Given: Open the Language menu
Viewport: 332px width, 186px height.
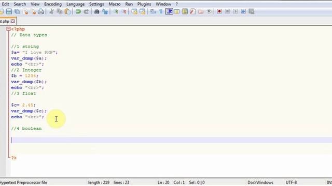Looking at the screenshot, I should point(75,4).
